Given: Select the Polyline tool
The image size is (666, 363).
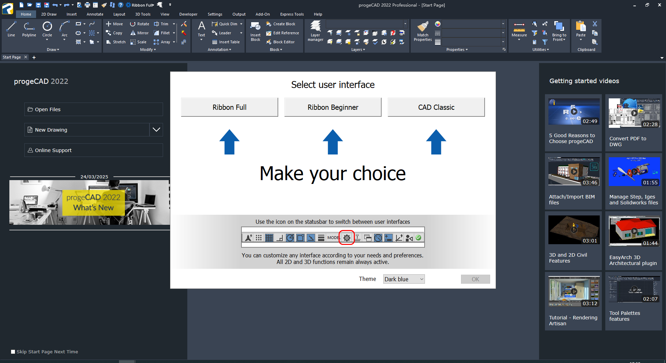Looking at the screenshot, I should click(29, 29).
